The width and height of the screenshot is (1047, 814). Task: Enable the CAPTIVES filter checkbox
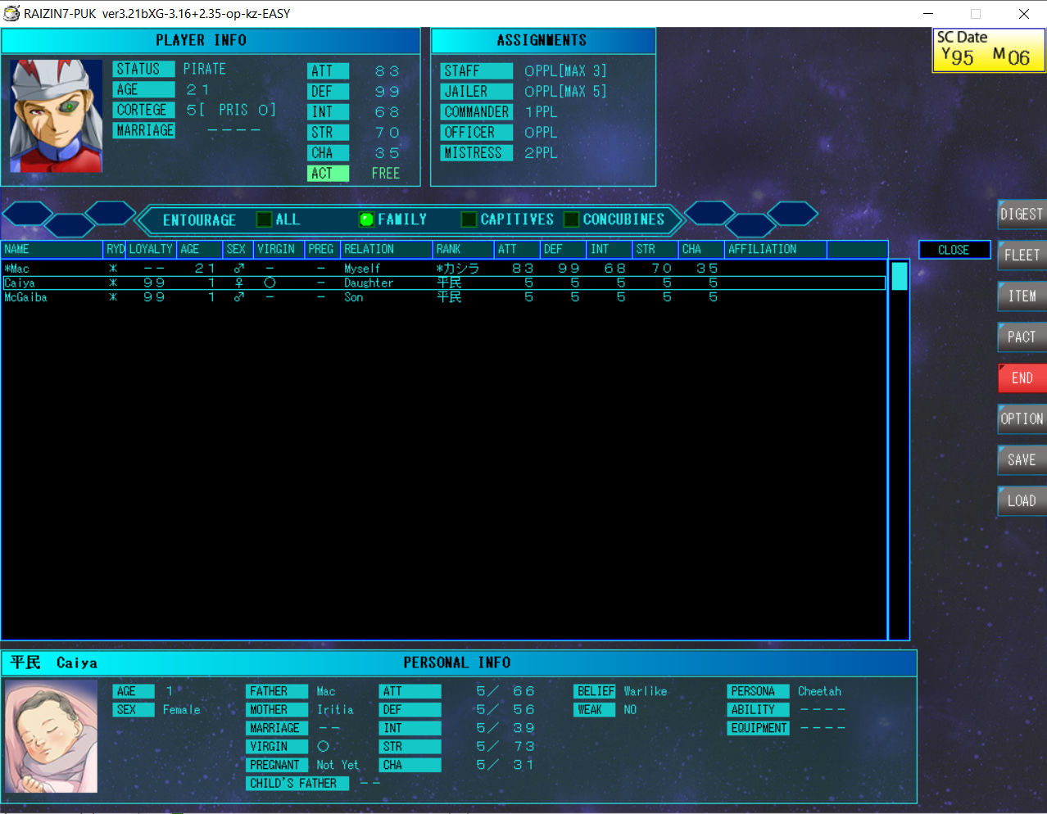pos(469,219)
